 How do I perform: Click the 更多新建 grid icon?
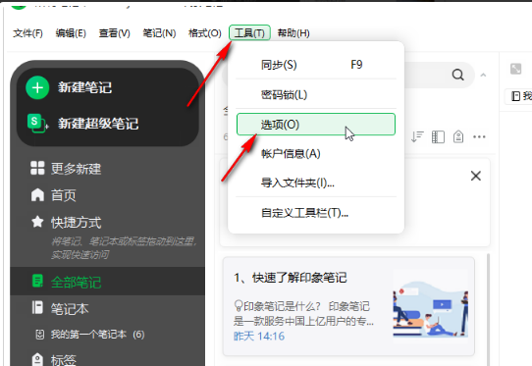pos(37,168)
